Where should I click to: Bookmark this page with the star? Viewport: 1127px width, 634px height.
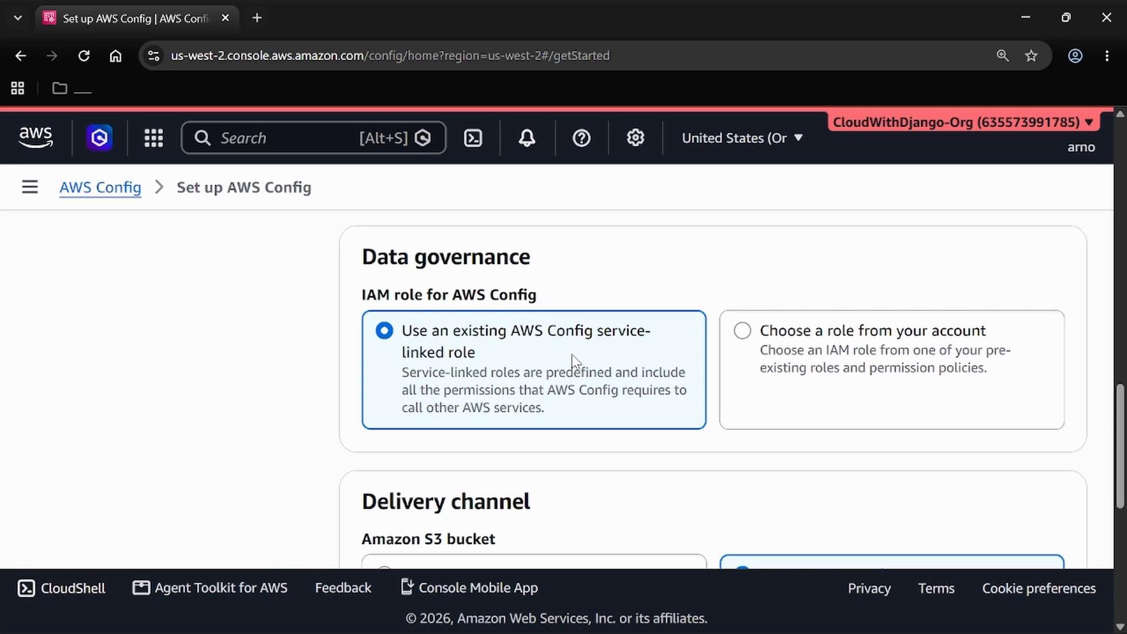tap(1031, 56)
